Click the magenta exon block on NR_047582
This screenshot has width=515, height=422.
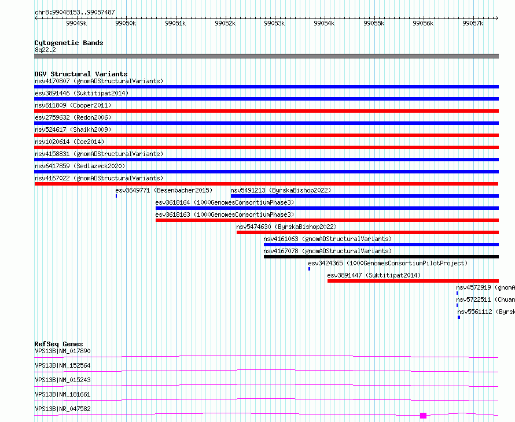click(424, 416)
